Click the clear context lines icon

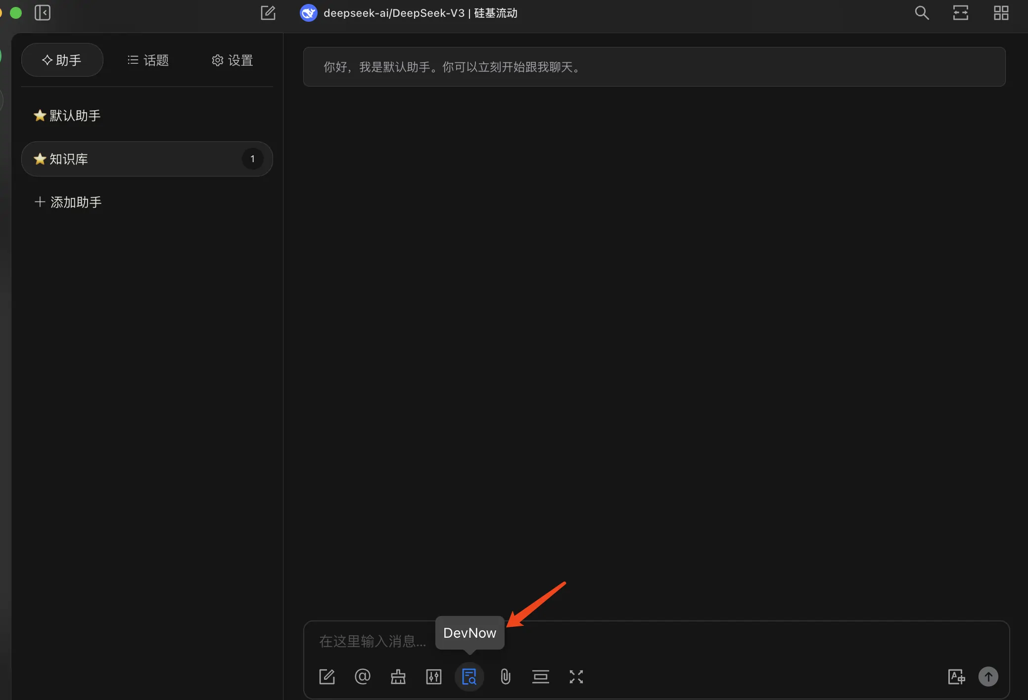[x=541, y=677]
